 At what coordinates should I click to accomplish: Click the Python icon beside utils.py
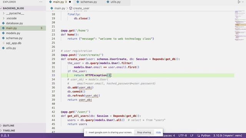3,48
